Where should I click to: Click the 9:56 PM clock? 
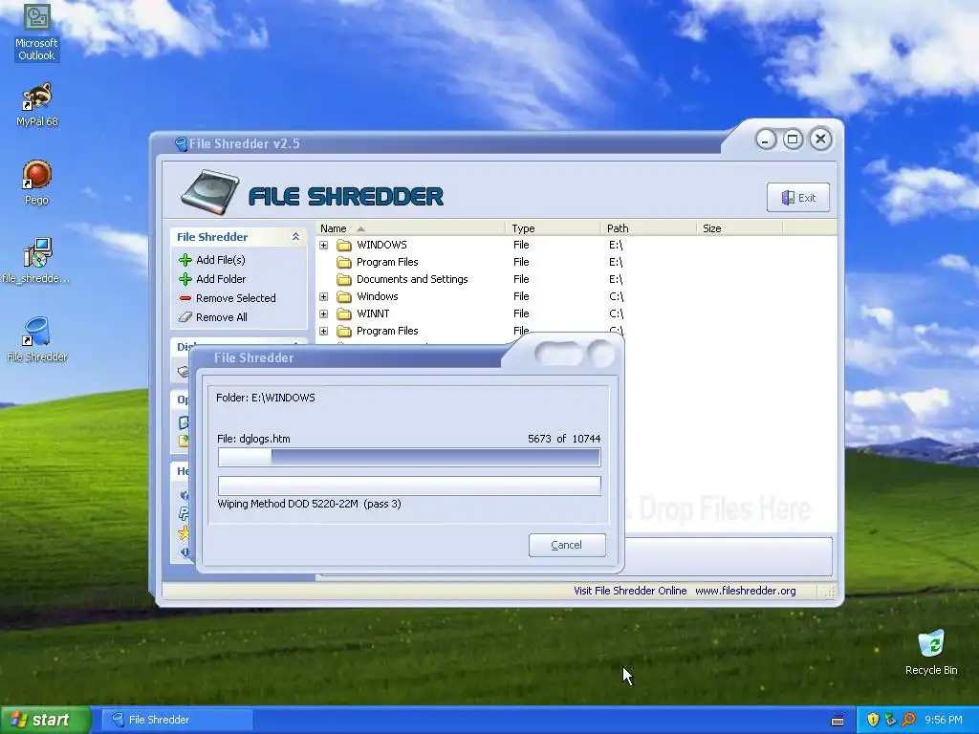(944, 720)
